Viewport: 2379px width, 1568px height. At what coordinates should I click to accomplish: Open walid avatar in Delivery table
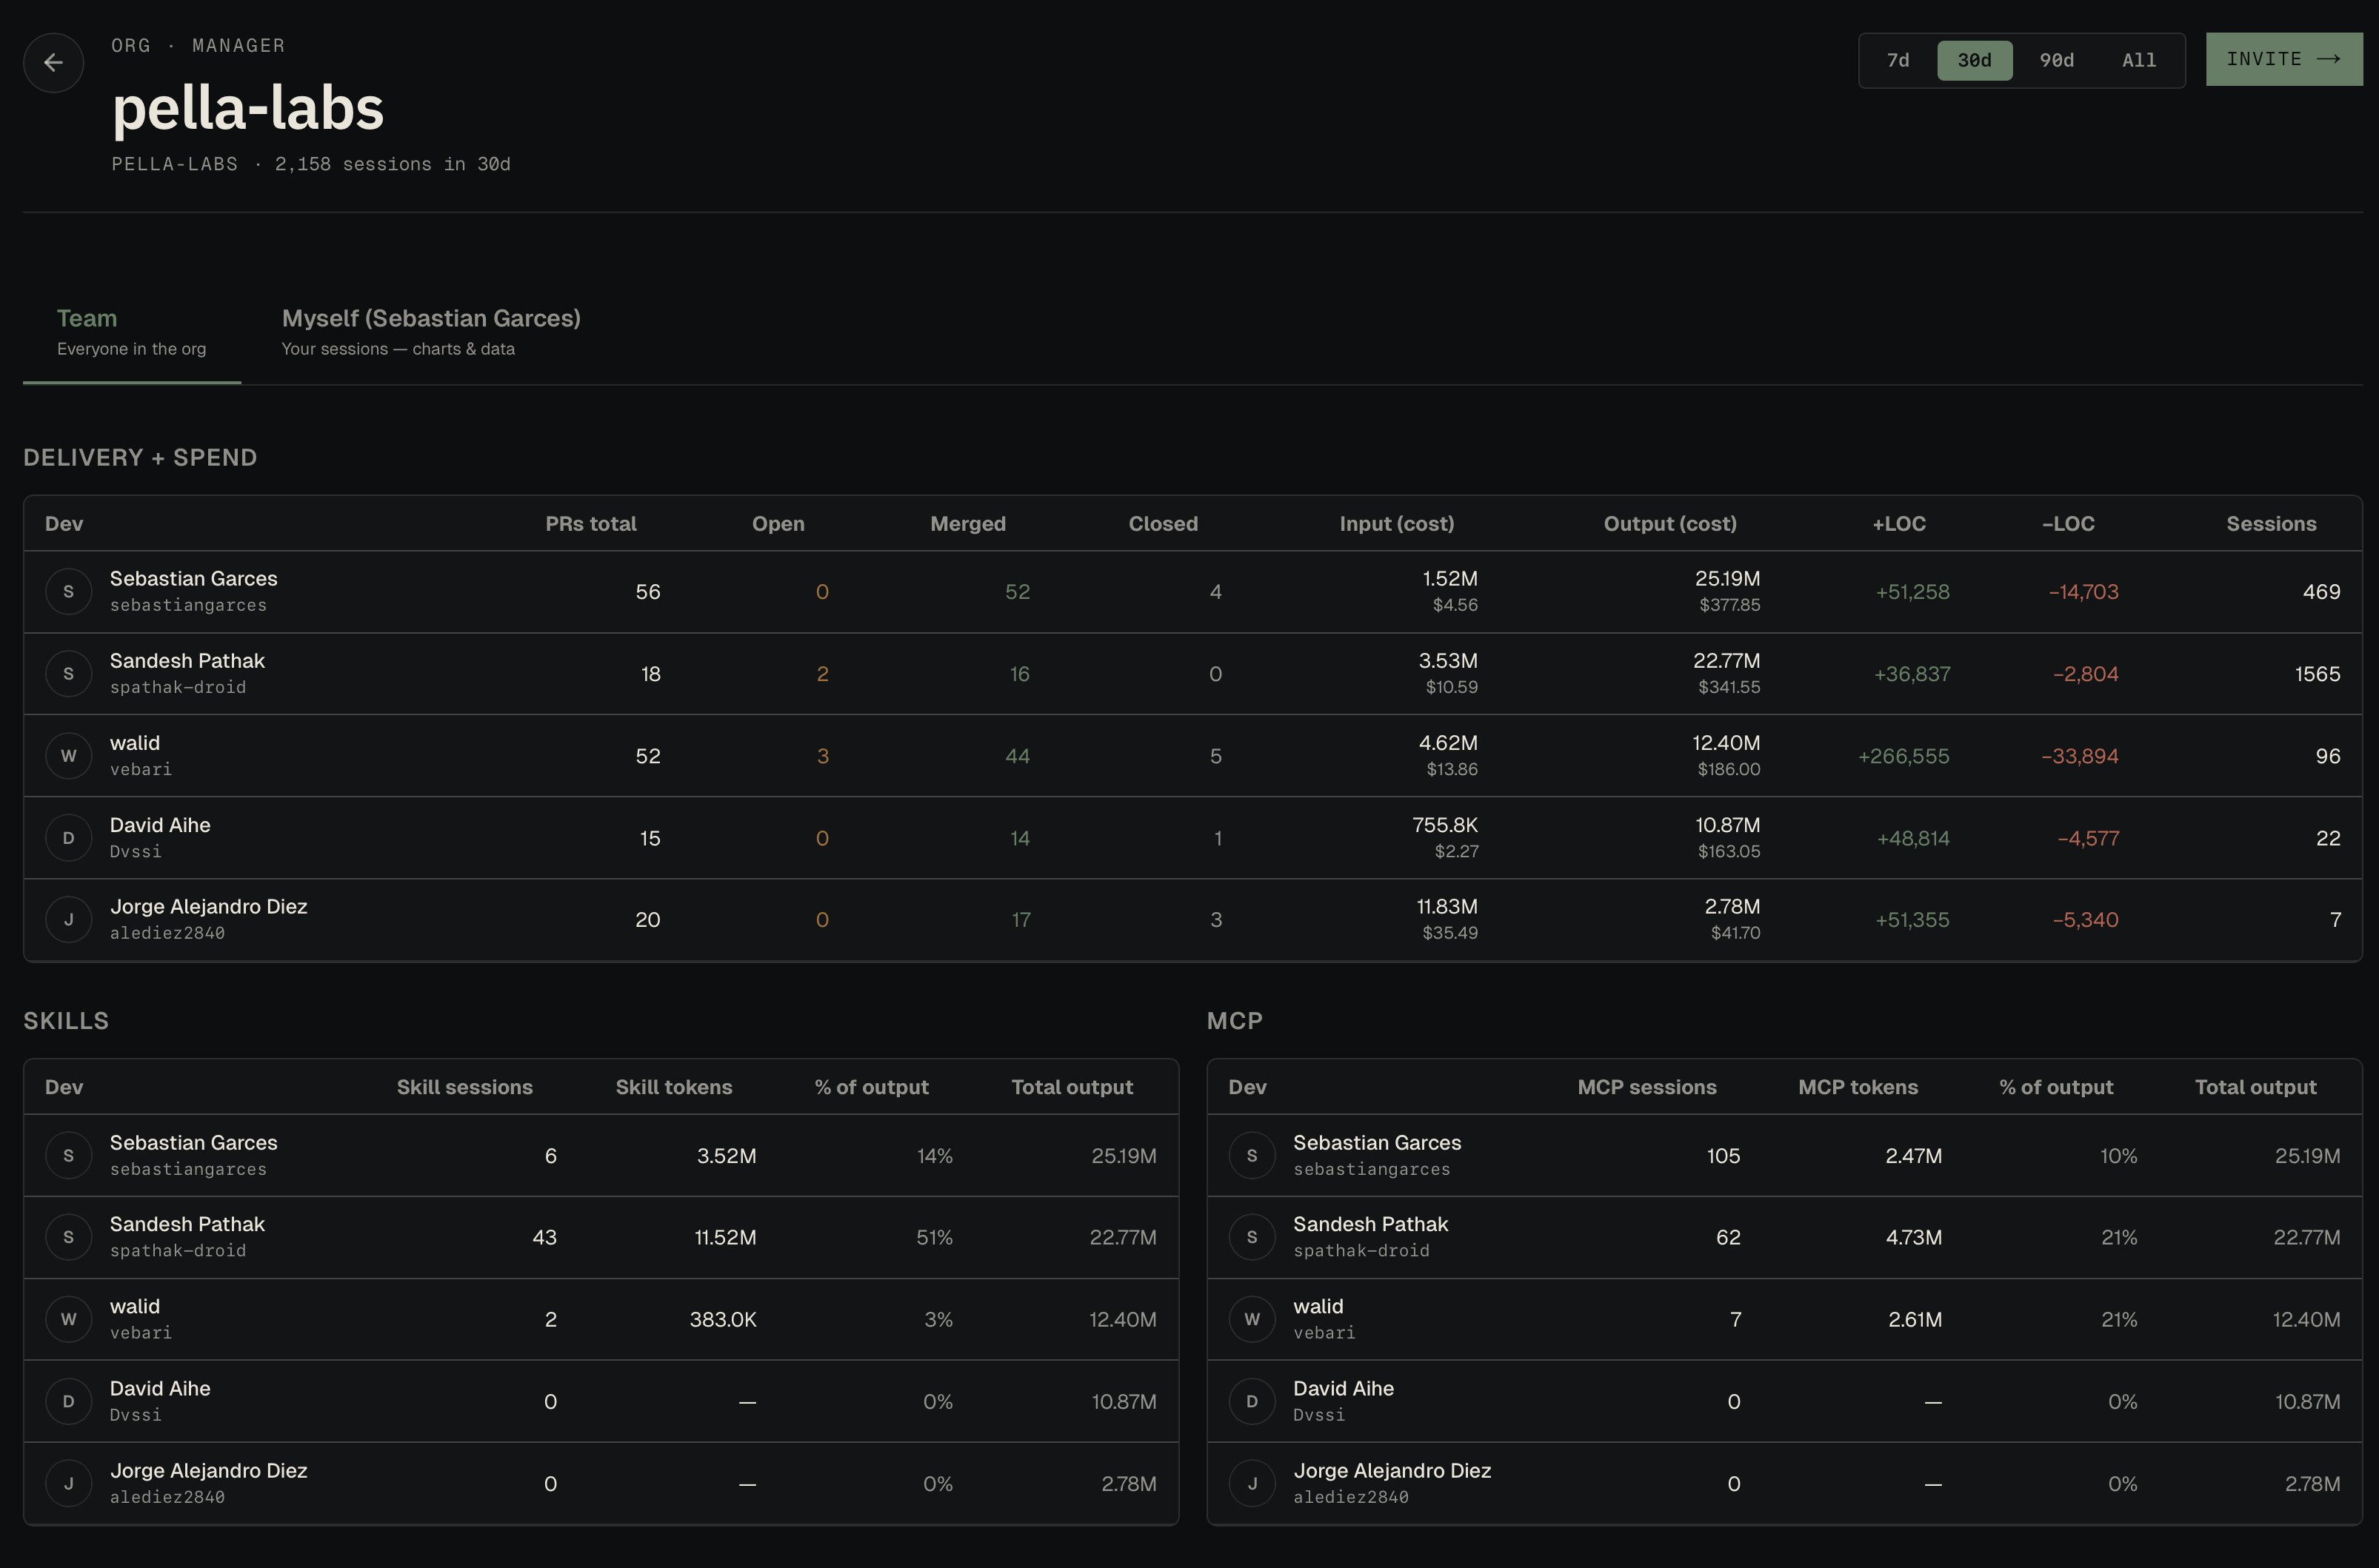click(x=68, y=755)
